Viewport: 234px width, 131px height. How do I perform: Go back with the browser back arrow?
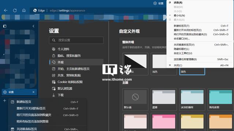[x=6, y=11]
